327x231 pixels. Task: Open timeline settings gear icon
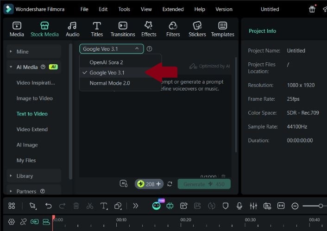[x=12, y=222]
